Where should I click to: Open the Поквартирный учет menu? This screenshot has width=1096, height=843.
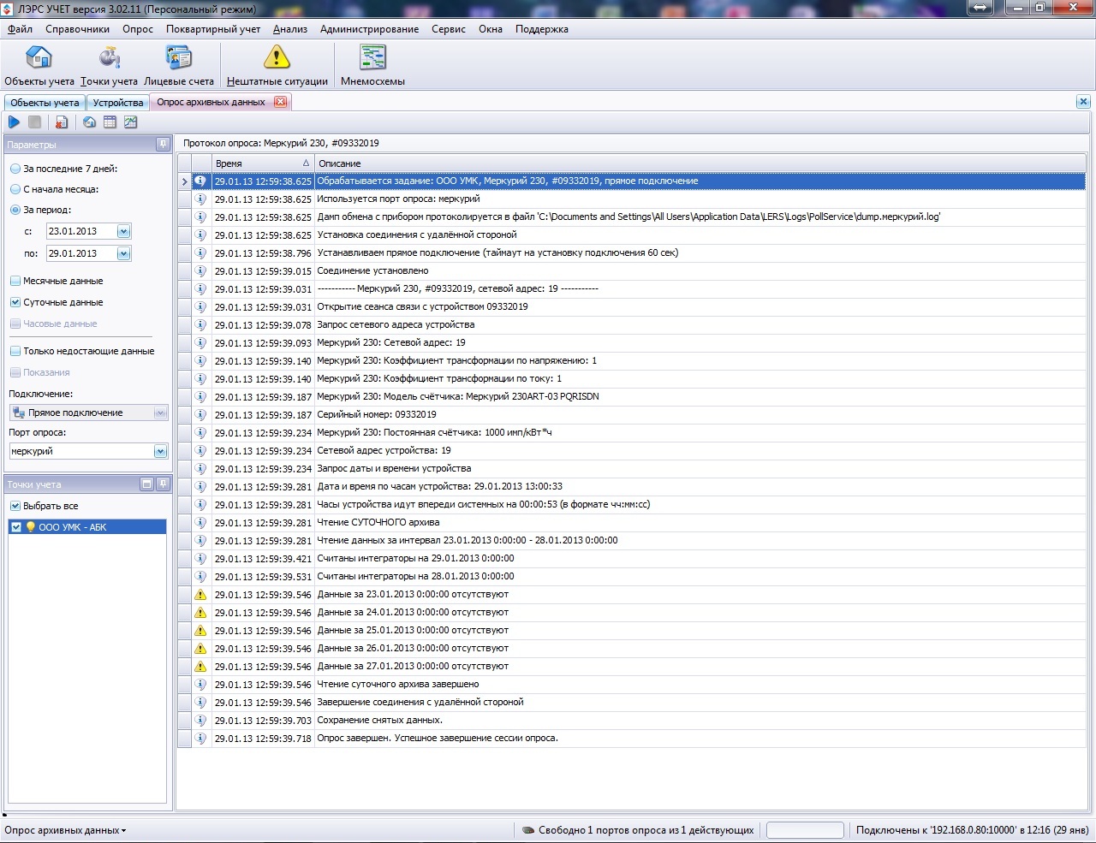point(213,29)
